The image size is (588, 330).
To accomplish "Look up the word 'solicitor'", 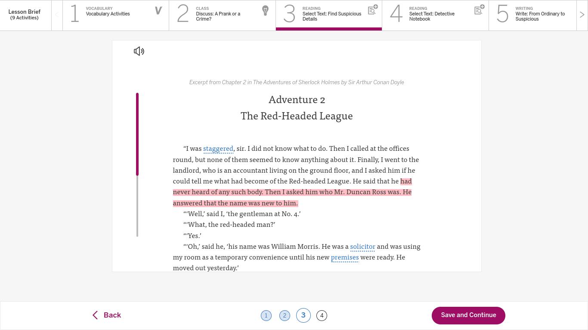I will (362, 247).
